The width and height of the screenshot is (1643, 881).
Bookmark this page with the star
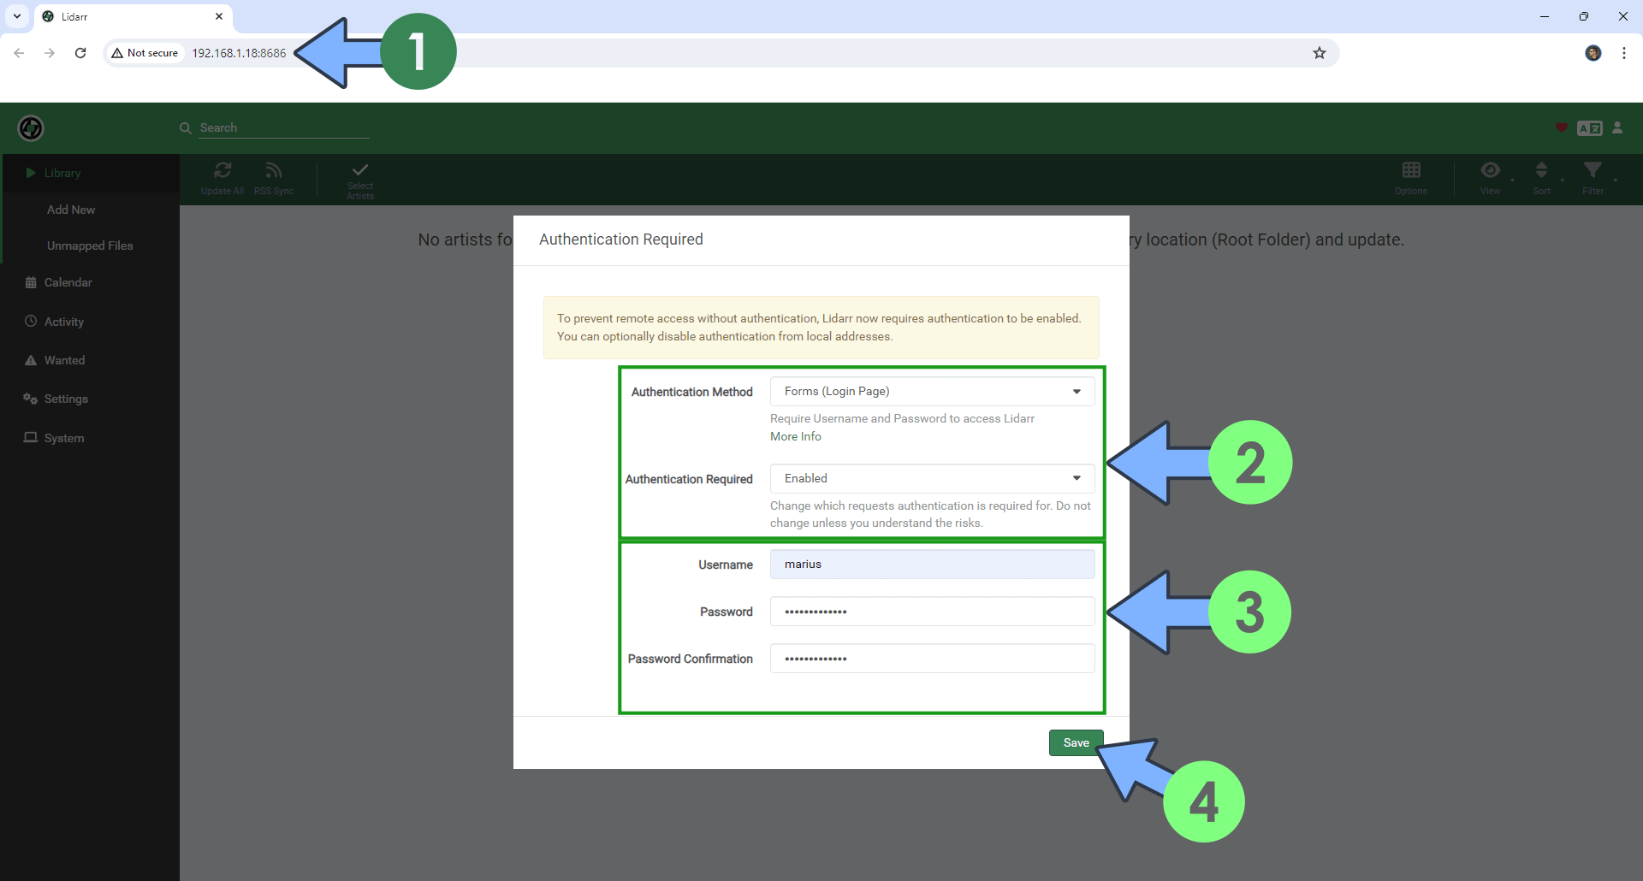pyautogui.click(x=1320, y=52)
